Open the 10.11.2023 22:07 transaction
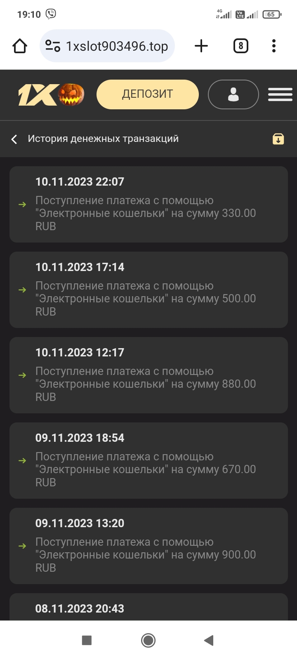Screen dimensions: 297x660 tap(148, 204)
